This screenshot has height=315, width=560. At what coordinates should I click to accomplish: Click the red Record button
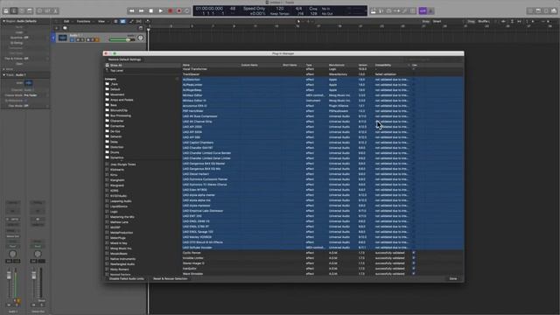[x=171, y=11]
